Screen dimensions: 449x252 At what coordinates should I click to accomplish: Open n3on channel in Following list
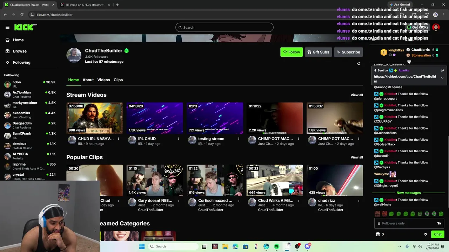(x=30, y=84)
